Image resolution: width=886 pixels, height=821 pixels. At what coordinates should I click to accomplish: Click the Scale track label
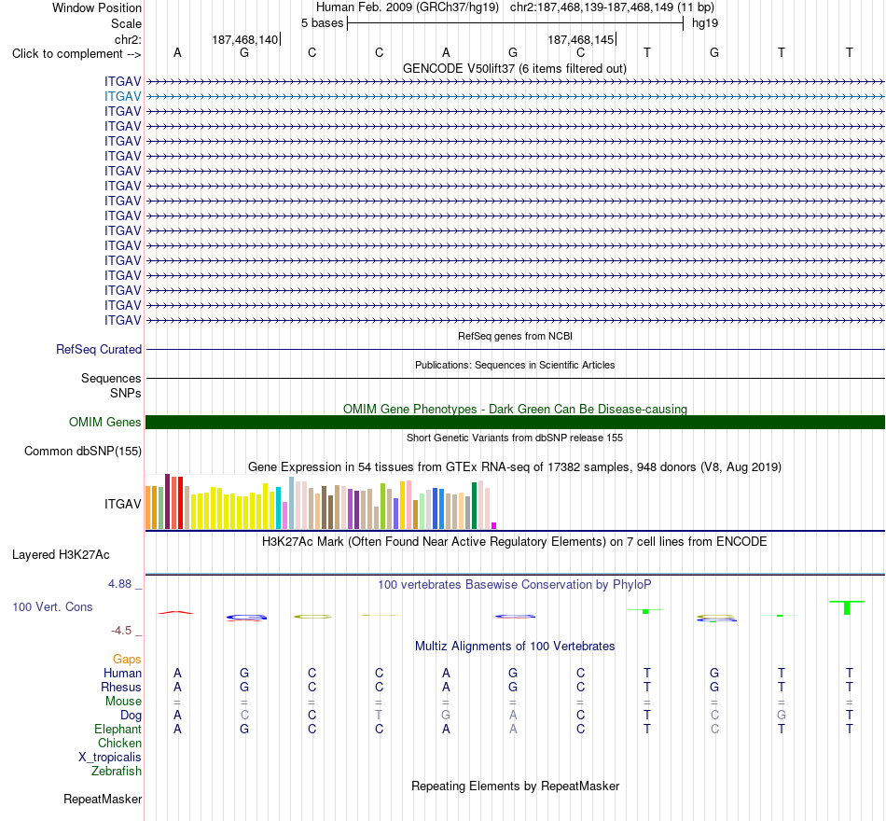[x=126, y=23]
